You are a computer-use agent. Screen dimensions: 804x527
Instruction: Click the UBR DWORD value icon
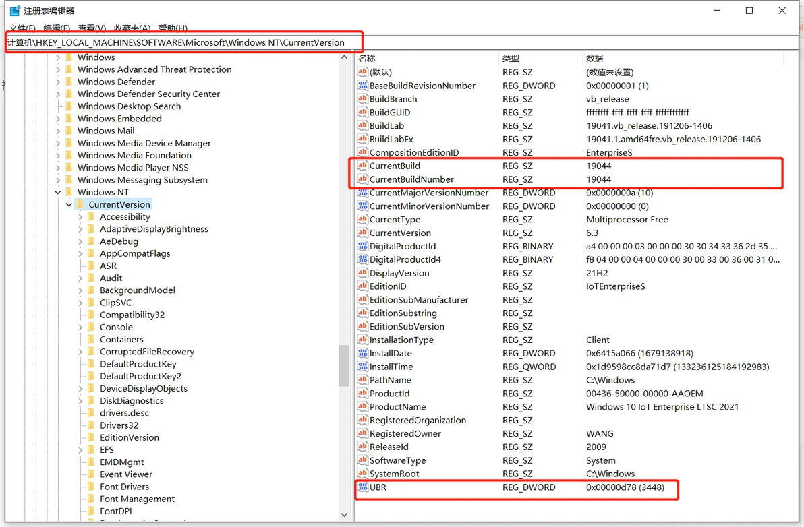(363, 487)
